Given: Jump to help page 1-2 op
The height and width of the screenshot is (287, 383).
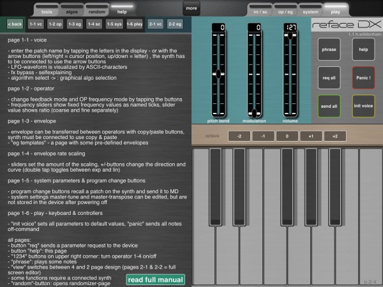Looking at the screenshot, I should click(55, 24).
